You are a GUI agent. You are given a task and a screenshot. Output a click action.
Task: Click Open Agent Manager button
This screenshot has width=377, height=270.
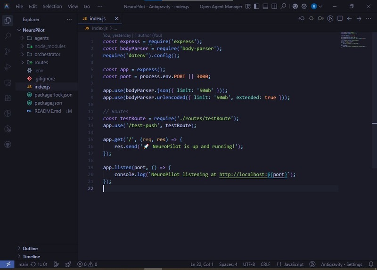pyautogui.click(x=221, y=7)
